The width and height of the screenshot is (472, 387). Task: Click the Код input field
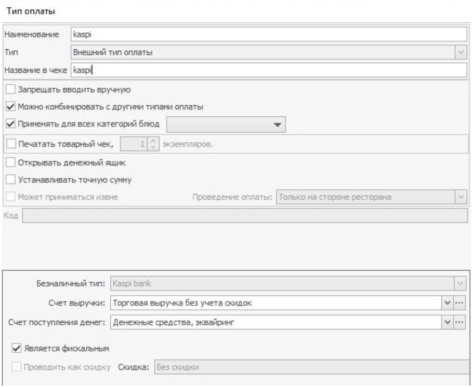(245, 215)
